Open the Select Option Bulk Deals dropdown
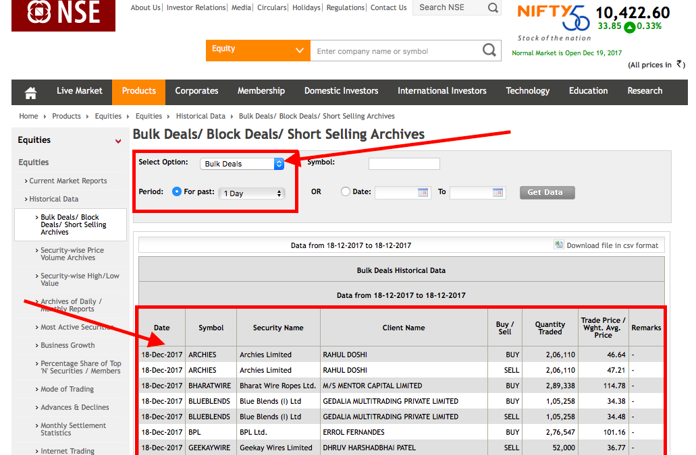 coord(242,164)
